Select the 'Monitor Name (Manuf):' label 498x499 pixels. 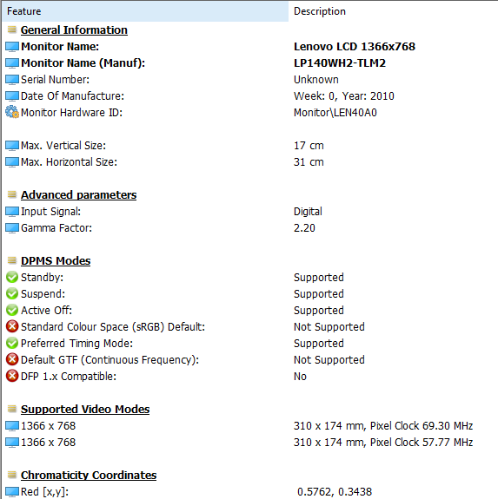coord(83,63)
